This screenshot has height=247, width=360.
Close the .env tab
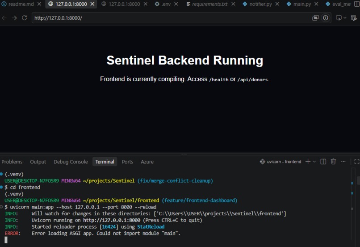[x=176, y=4]
